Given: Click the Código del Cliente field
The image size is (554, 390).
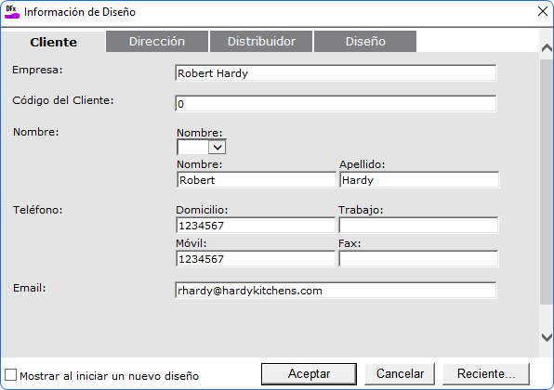Looking at the screenshot, I should pyautogui.click(x=336, y=103).
